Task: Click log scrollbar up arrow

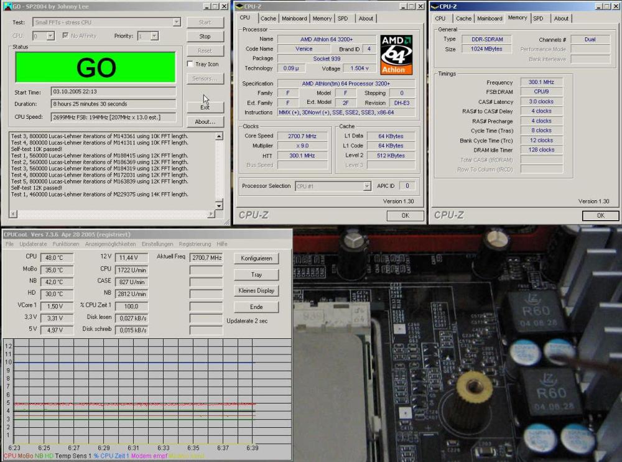Action: 219,136
